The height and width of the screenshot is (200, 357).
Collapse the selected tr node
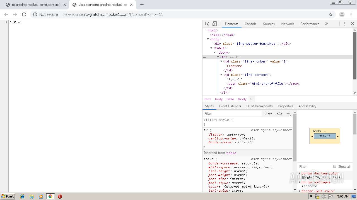(x=218, y=57)
